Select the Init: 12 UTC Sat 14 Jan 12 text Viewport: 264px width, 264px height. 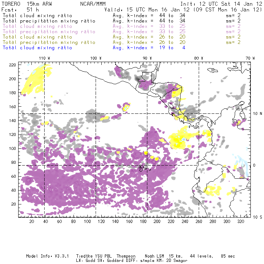tap(221, 3)
